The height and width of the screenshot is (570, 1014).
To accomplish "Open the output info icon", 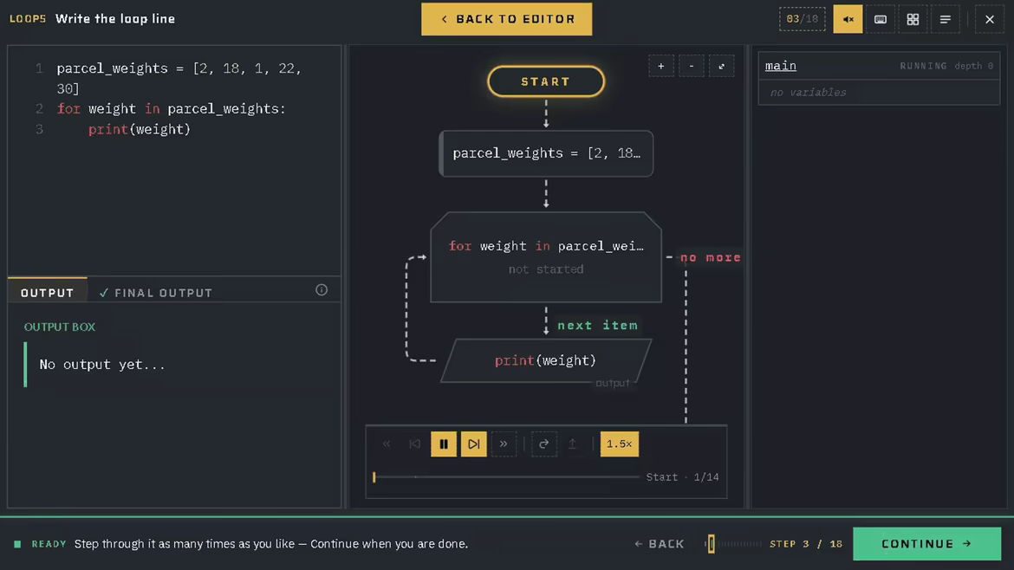I will tap(322, 290).
